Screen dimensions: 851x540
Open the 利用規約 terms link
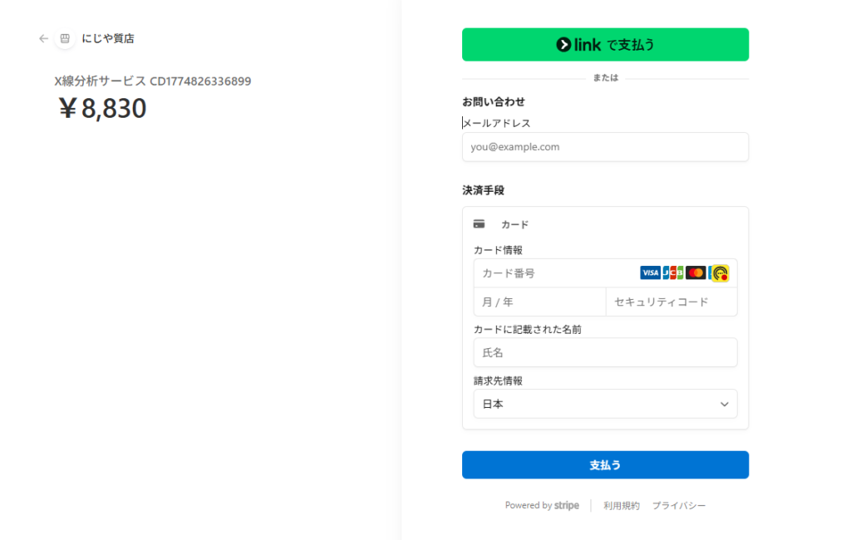tap(622, 505)
